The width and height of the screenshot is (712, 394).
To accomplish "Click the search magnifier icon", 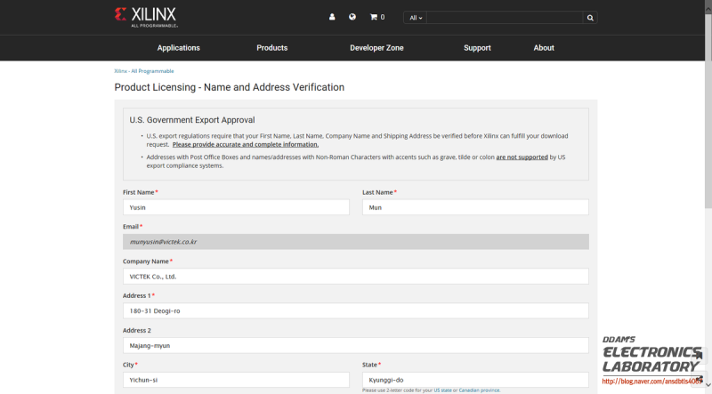I will pos(589,17).
